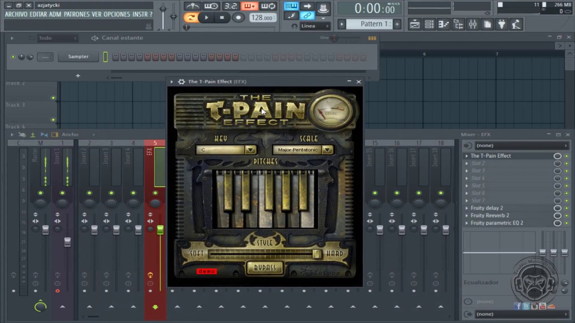The height and width of the screenshot is (323, 575).
Task: Click the Metronome icon
Action: 193,6
